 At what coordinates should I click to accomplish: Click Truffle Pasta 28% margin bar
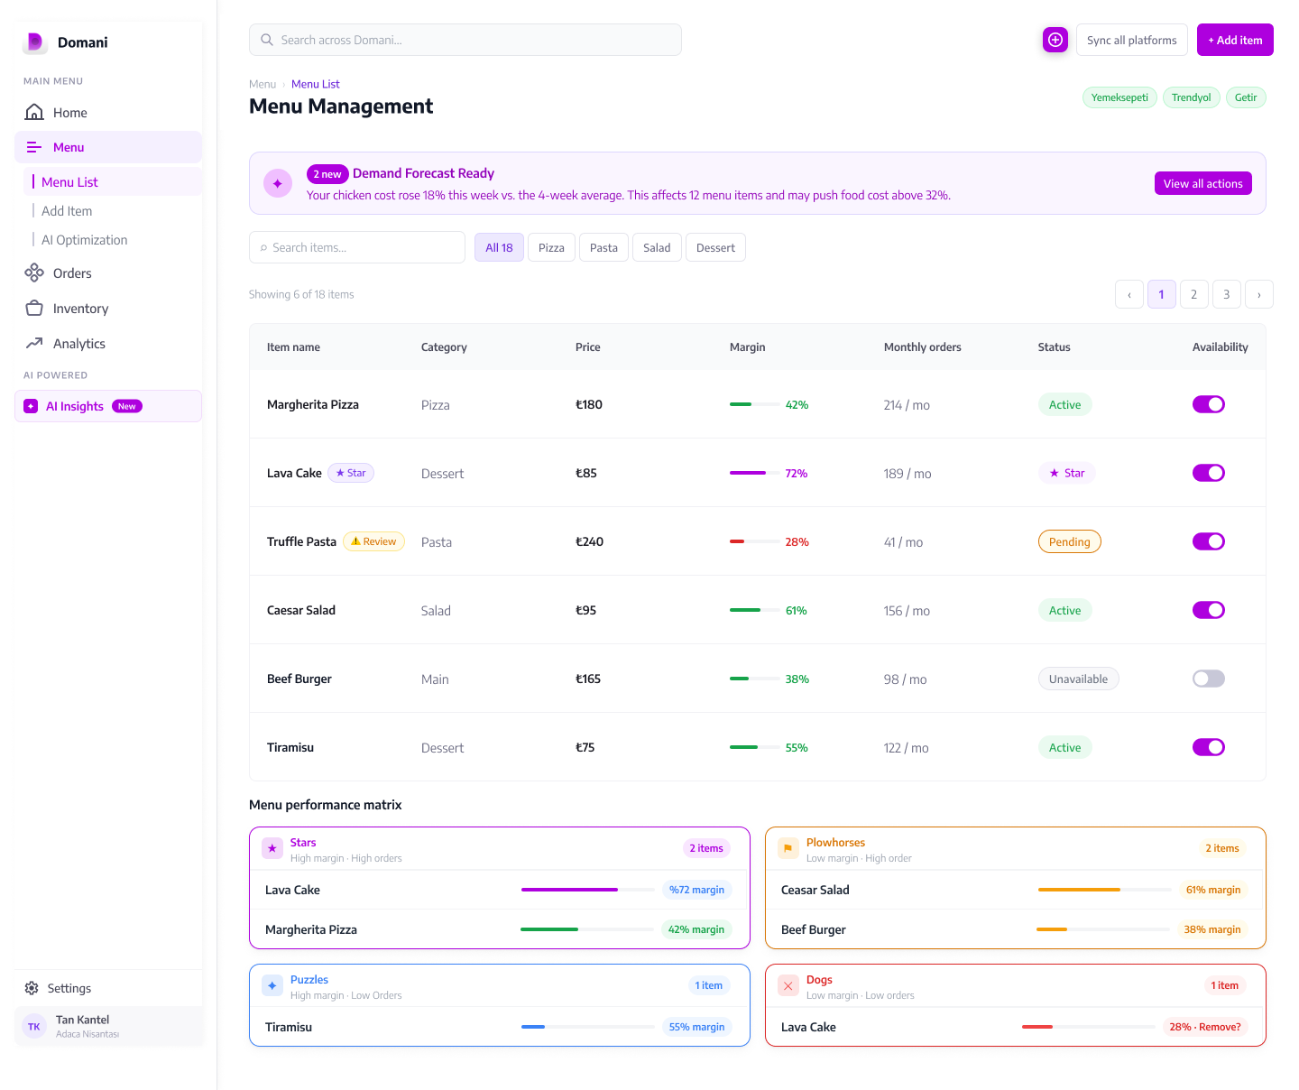(754, 541)
